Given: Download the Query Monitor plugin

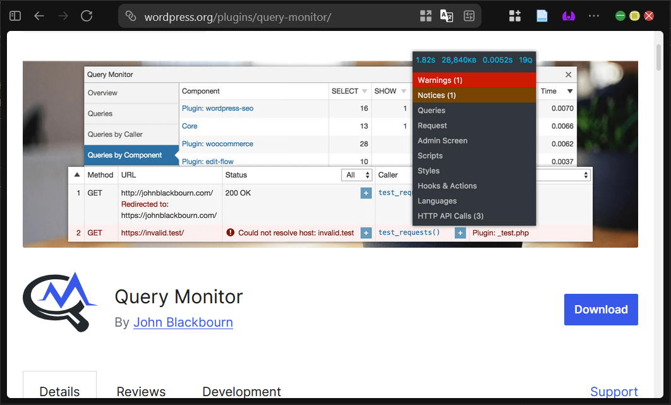Looking at the screenshot, I should (601, 310).
